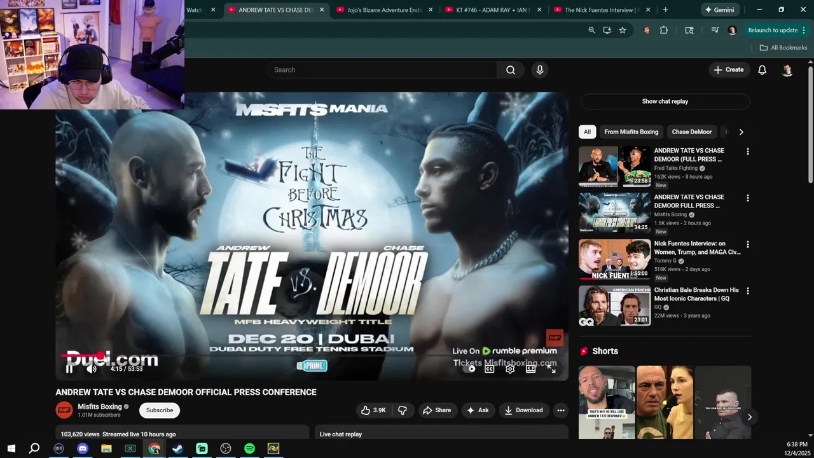Image resolution: width=814 pixels, height=458 pixels.
Task: Share the press conference video
Action: [437, 410]
